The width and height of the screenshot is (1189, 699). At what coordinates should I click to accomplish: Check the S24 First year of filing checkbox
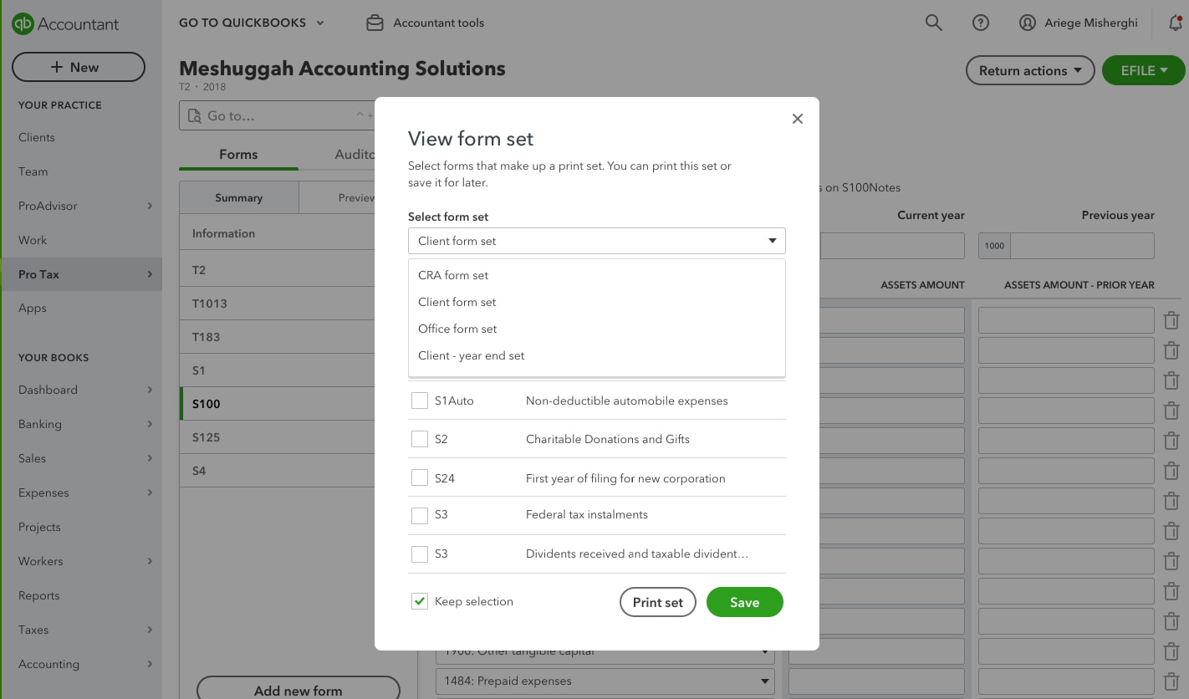(x=420, y=478)
